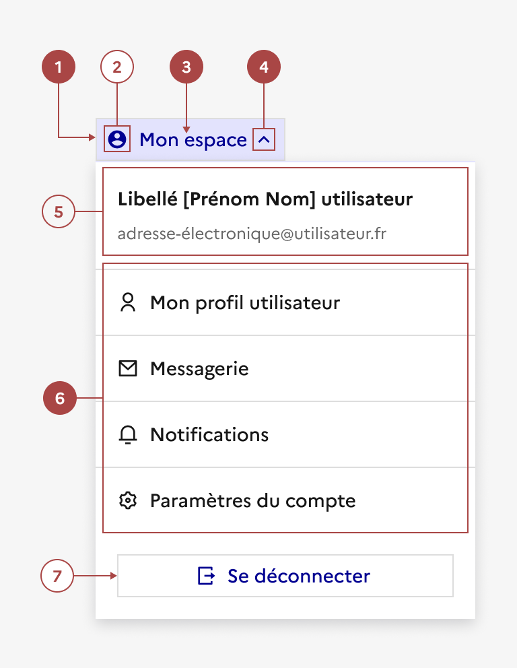This screenshot has width=517, height=668.
Task: Click annotation marker number 2
Action: coord(117,67)
